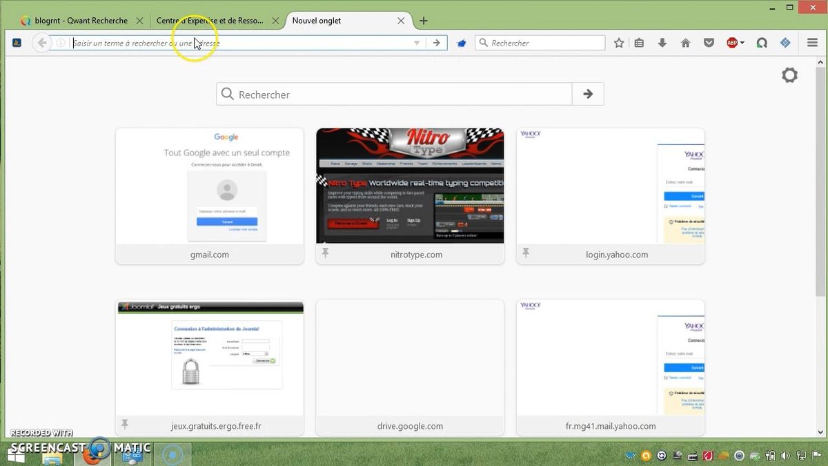Expand the address bar history dropdown

417,43
